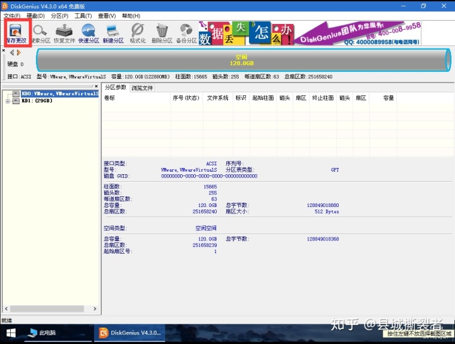455x344 pixels.
Task: Go to next disk with right arrow
Action: (x=19, y=52)
